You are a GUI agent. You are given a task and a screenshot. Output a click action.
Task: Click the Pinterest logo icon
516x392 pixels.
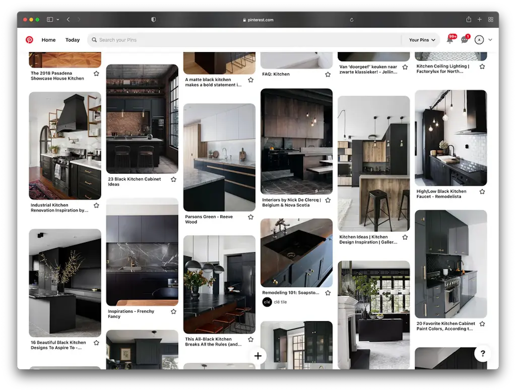(x=29, y=40)
